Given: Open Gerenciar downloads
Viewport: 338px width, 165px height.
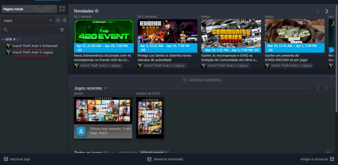Looking at the screenshot, I should [x=165, y=159].
